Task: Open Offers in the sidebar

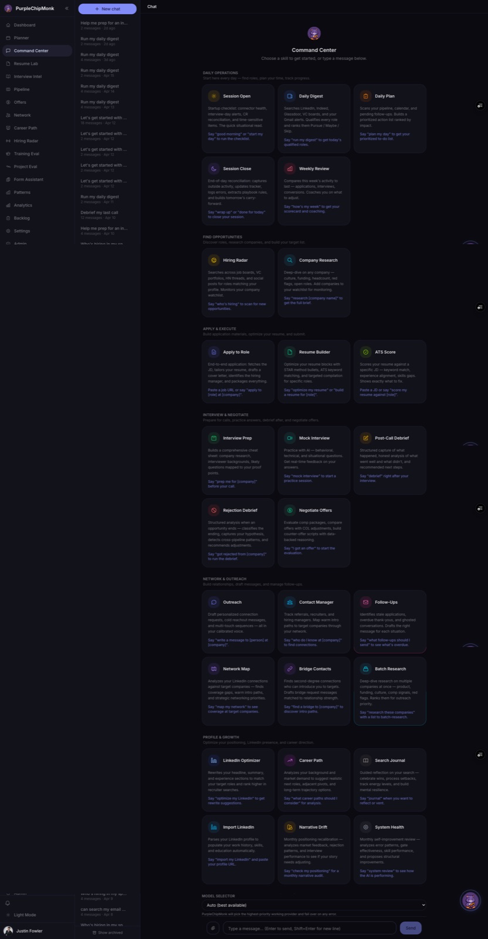Action: [37, 103]
